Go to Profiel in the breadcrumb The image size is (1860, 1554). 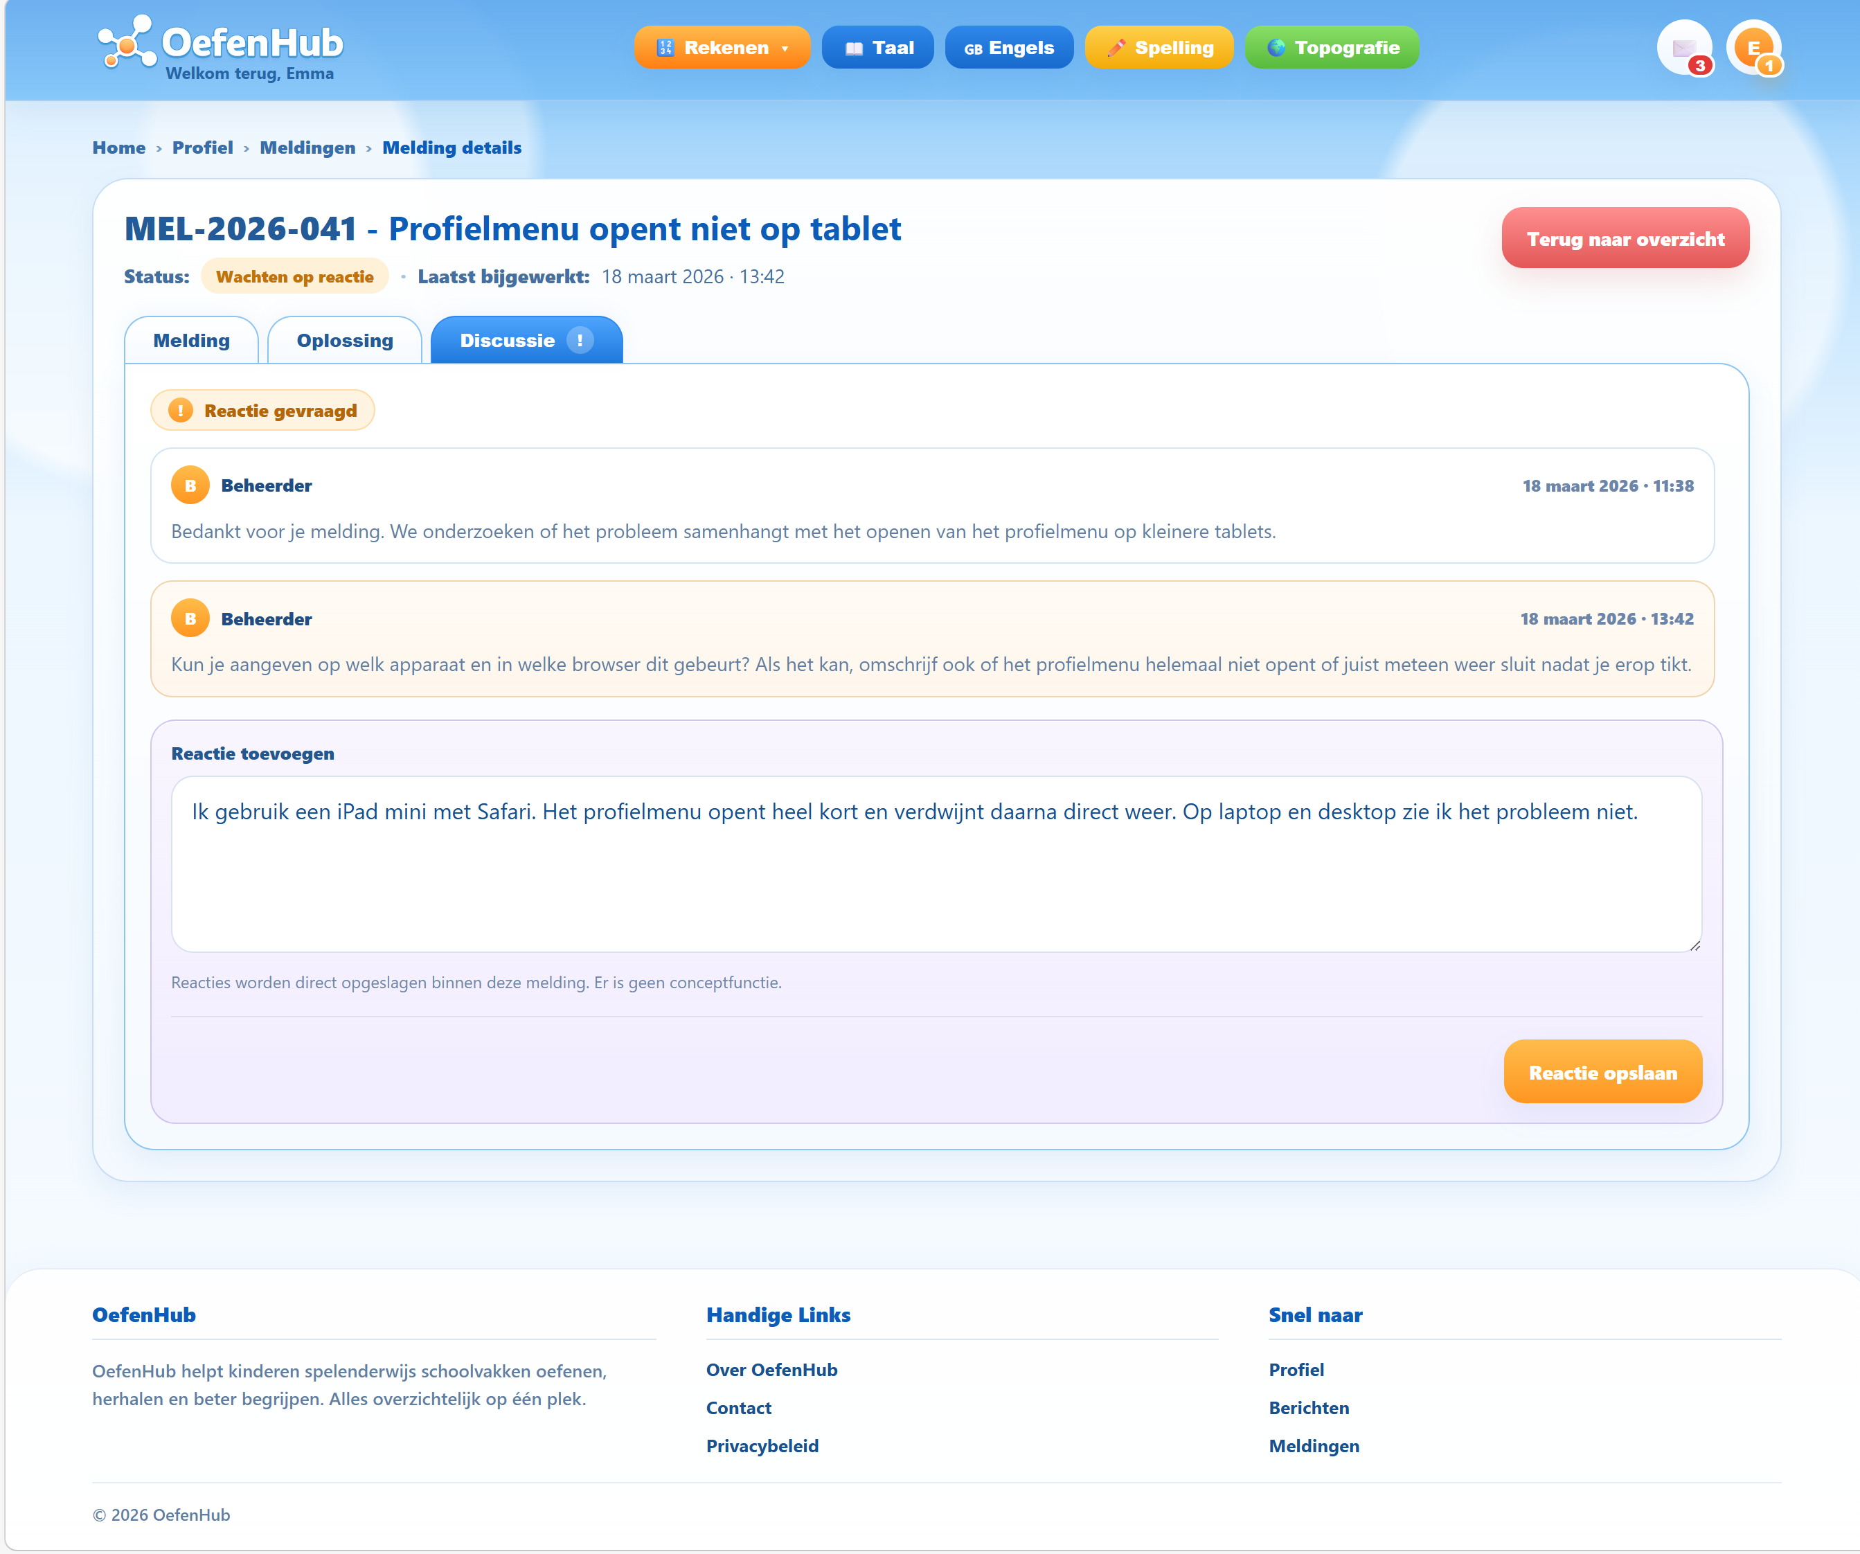click(x=203, y=148)
